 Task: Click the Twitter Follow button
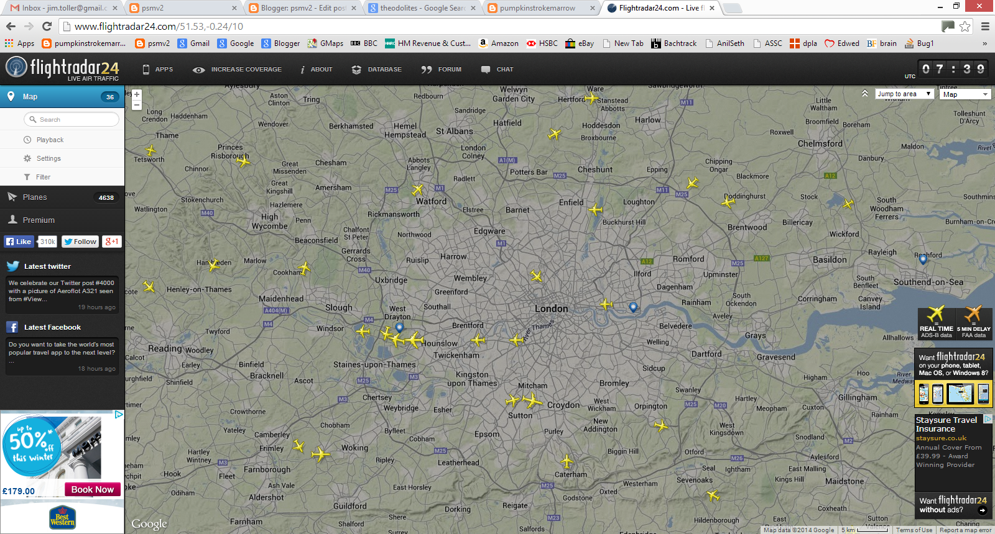pyautogui.click(x=80, y=242)
